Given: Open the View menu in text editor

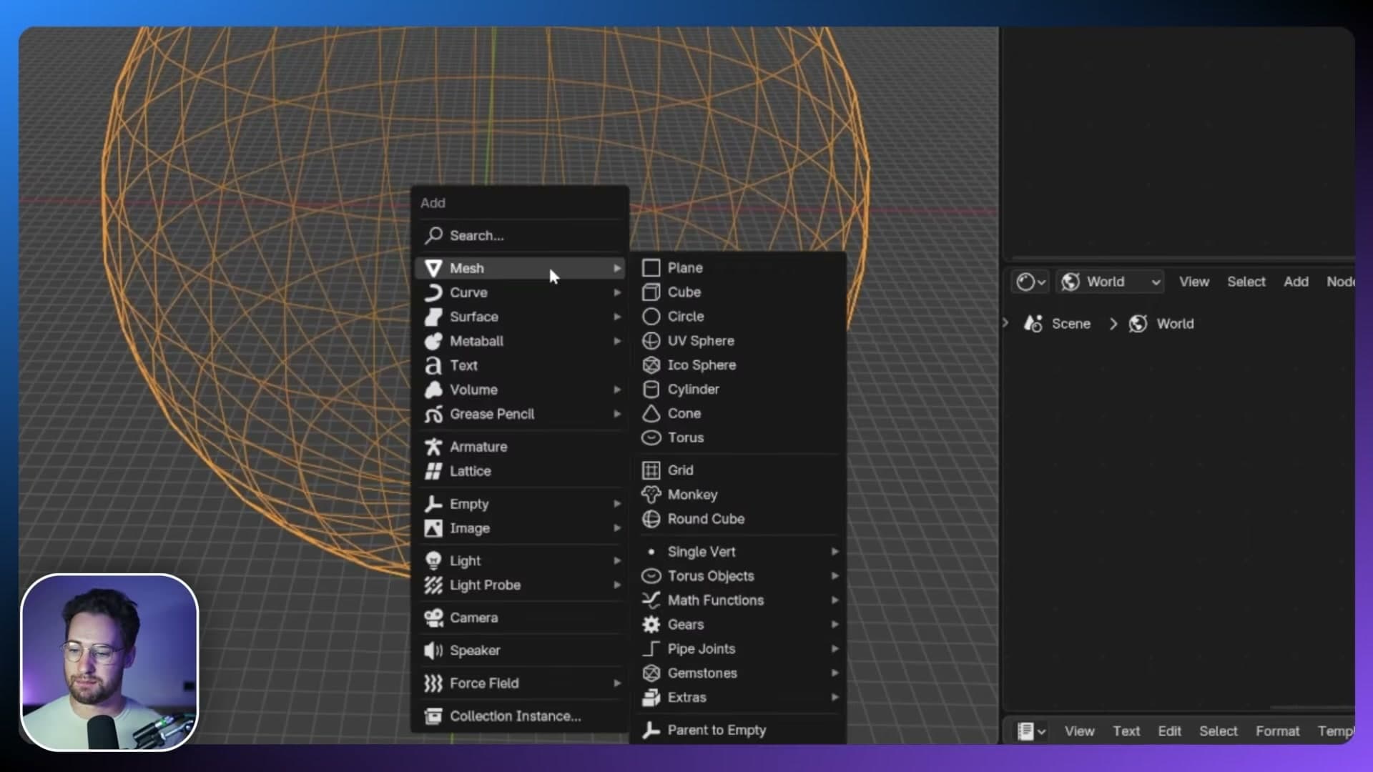Looking at the screenshot, I should coord(1079,731).
